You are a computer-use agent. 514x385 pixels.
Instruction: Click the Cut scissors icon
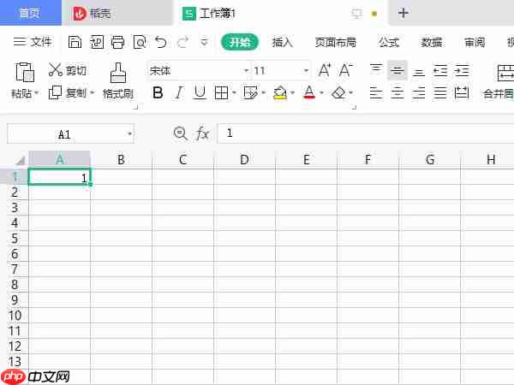point(55,70)
